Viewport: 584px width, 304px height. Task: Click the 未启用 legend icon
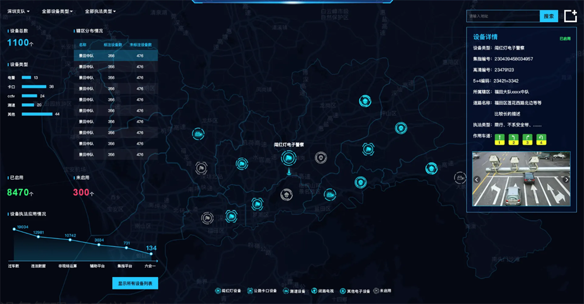coord(376,291)
